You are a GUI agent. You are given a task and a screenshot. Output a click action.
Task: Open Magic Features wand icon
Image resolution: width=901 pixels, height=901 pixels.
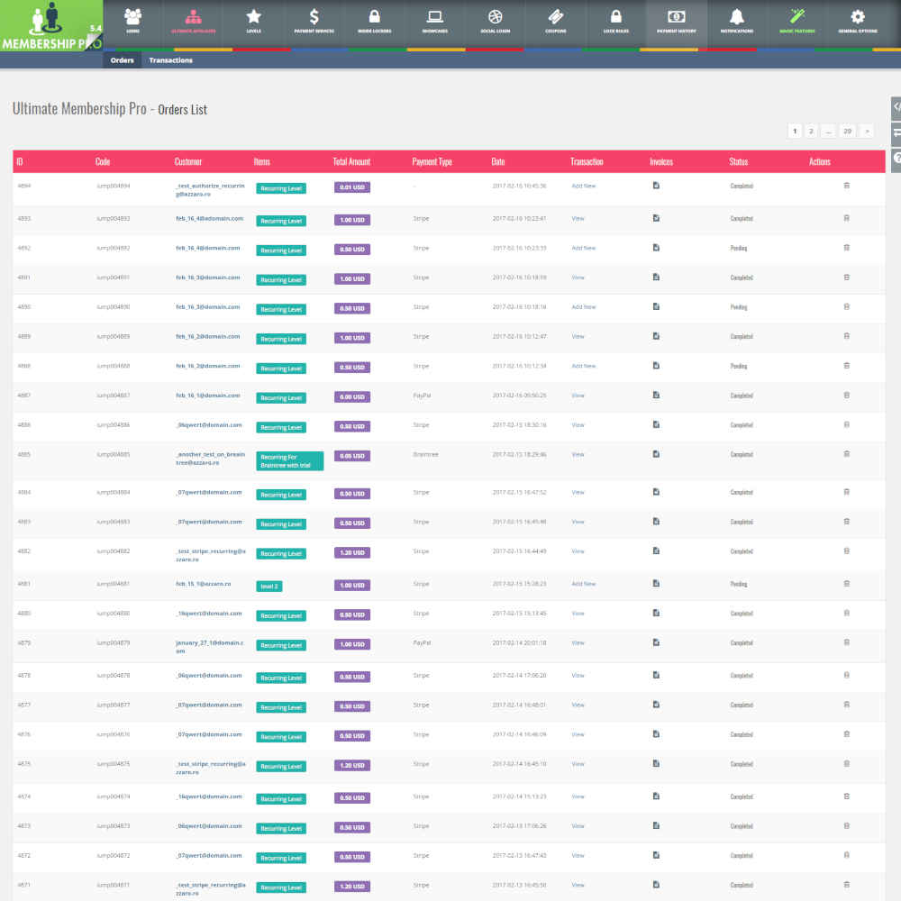pos(796,22)
